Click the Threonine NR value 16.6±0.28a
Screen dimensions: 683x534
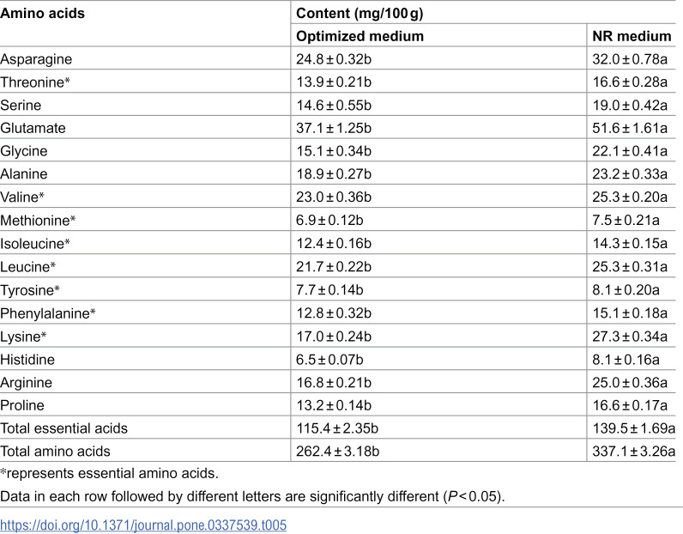[x=630, y=82]
